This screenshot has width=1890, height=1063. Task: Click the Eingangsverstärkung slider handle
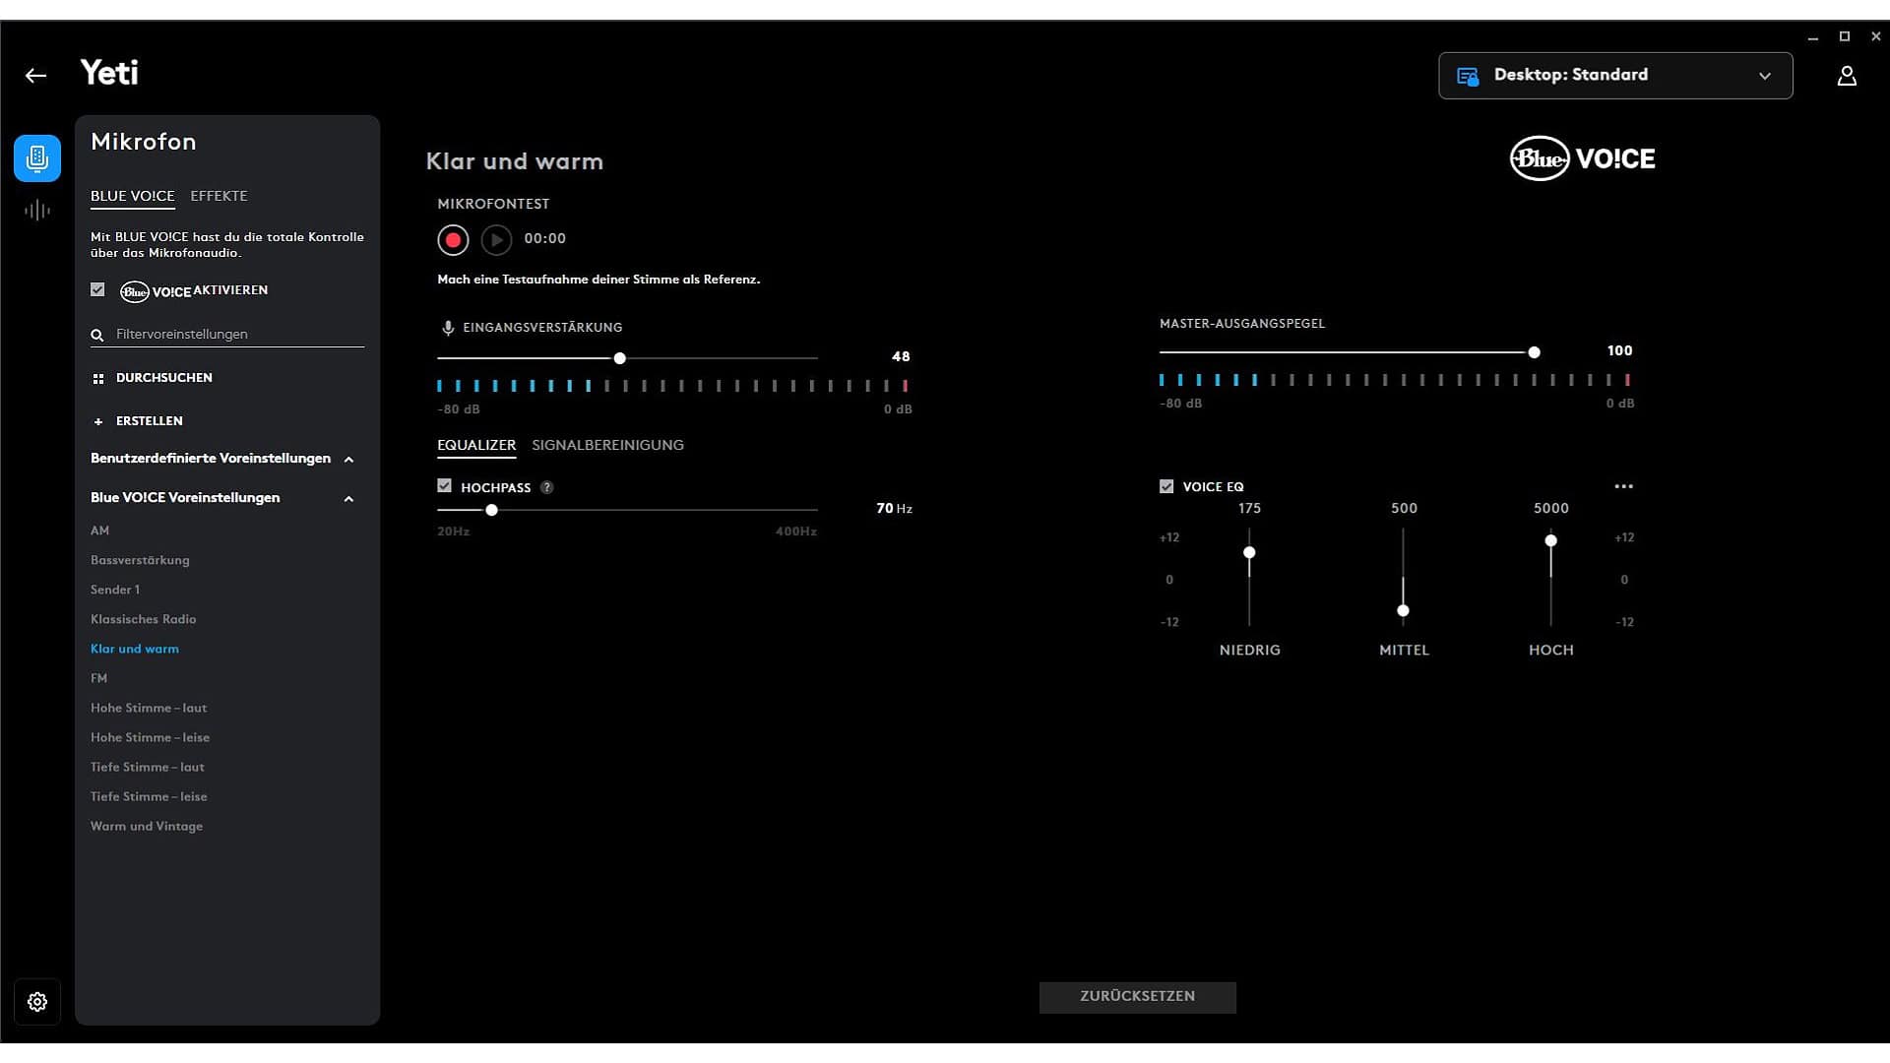(620, 358)
